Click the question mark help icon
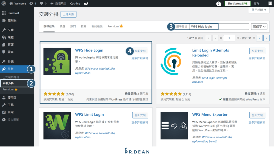Screen dimensions: 274x157 pos(218,4)
